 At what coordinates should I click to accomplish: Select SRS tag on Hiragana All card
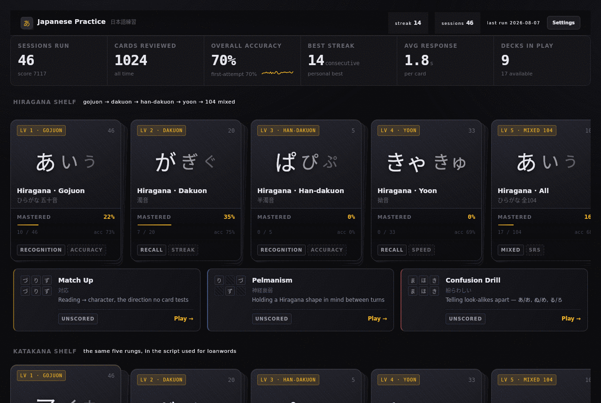click(535, 250)
